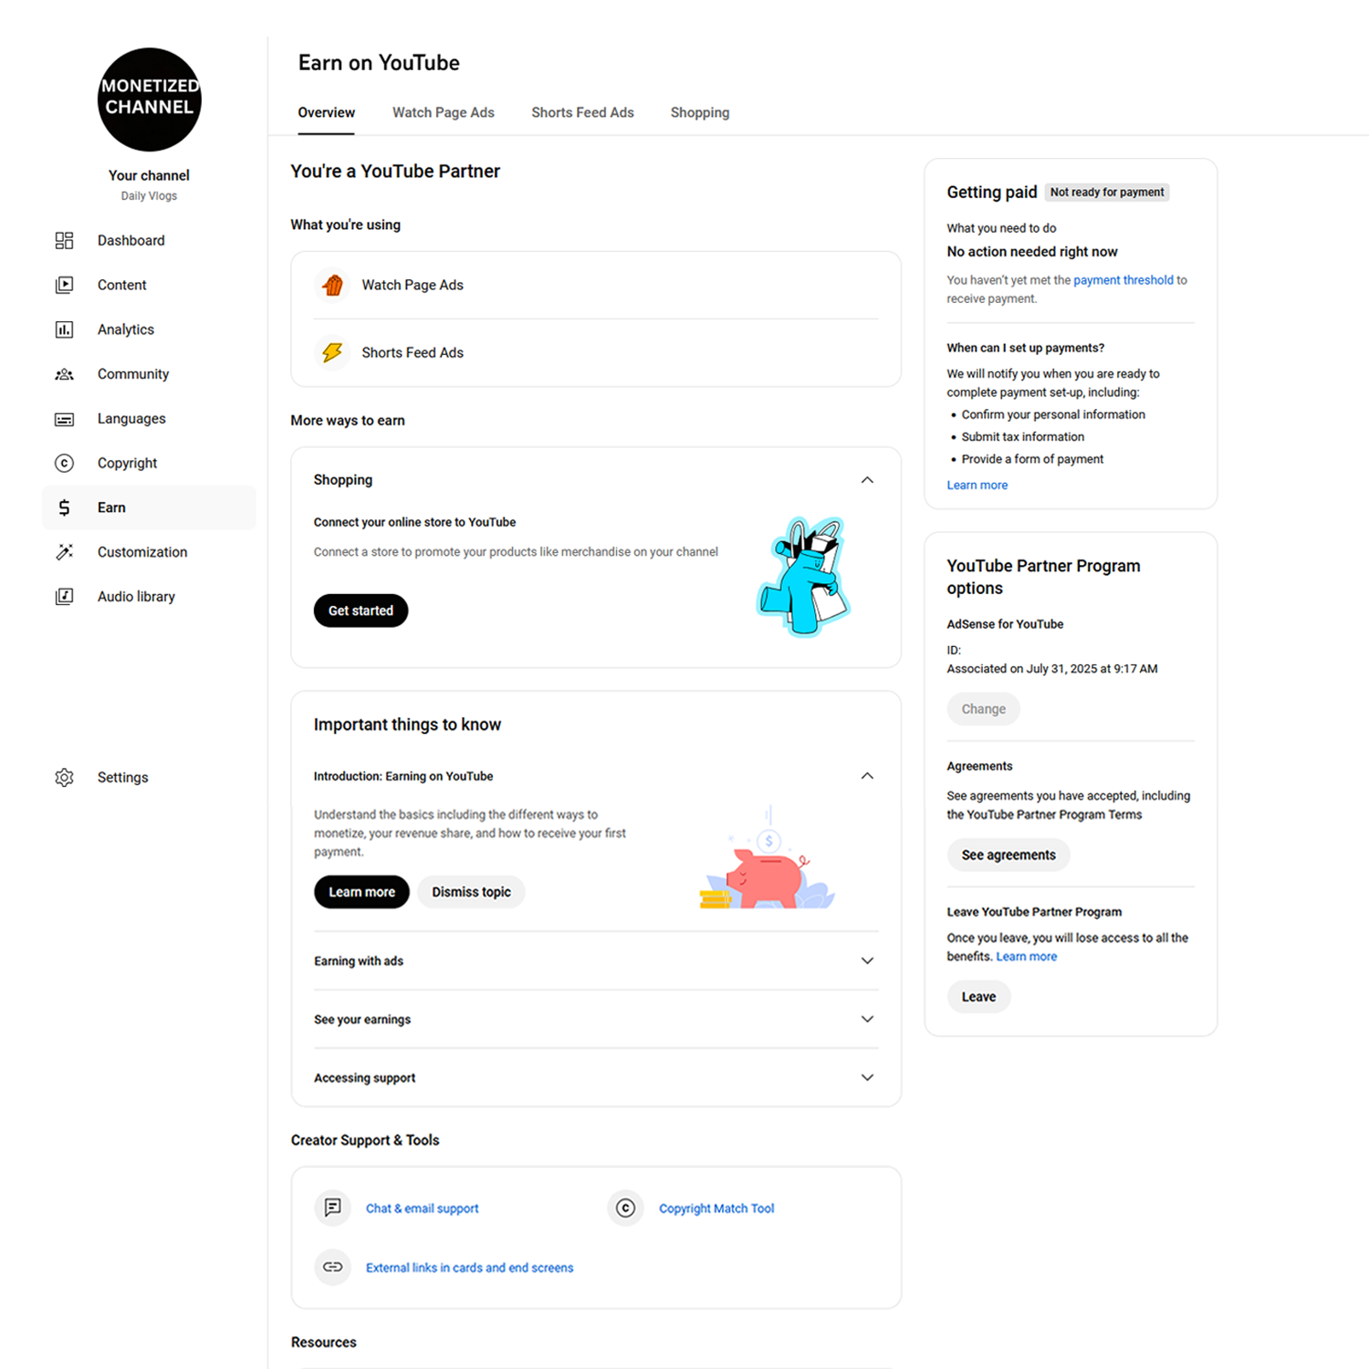1369x1369 pixels.
Task: Open Copyright section icon in sidebar
Action: [x=64, y=463]
